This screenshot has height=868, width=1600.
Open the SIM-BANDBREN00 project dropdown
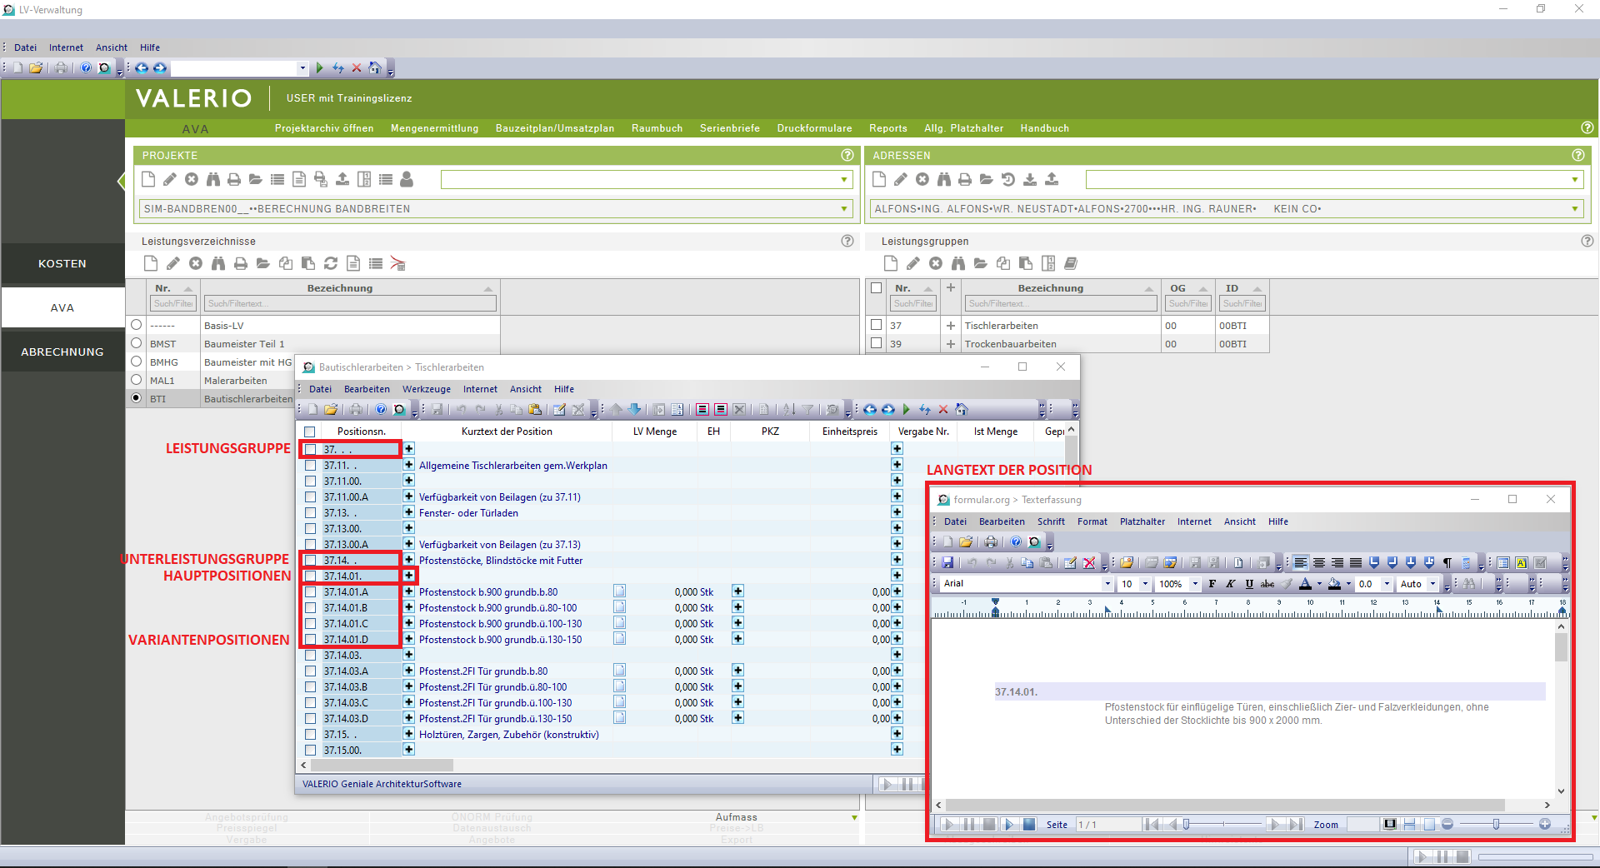coord(843,209)
